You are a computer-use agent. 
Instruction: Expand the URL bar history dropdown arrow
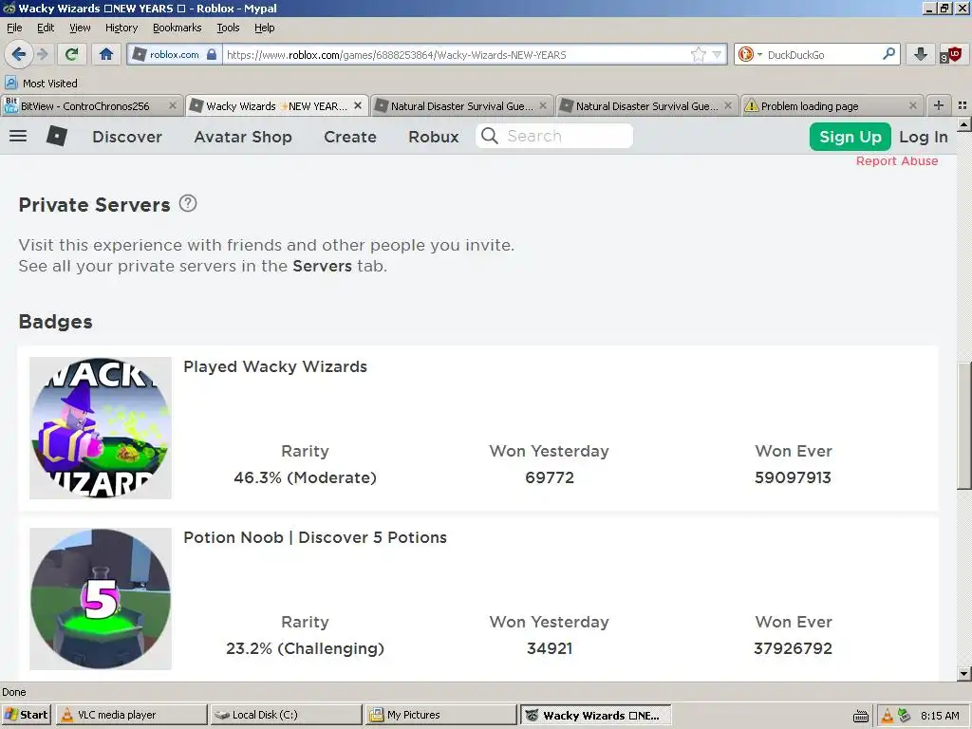click(x=718, y=54)
